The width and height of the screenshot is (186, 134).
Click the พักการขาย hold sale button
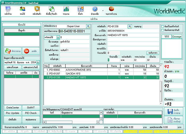click(x=13, y=51)
